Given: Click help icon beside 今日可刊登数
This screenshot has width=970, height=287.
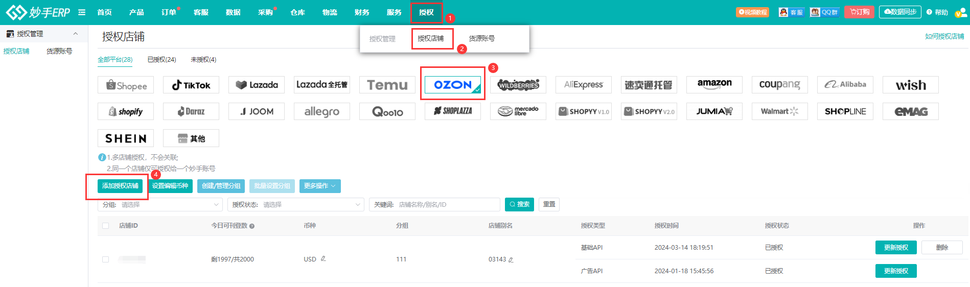Looking at the screenshot, I should coord(252,226).
